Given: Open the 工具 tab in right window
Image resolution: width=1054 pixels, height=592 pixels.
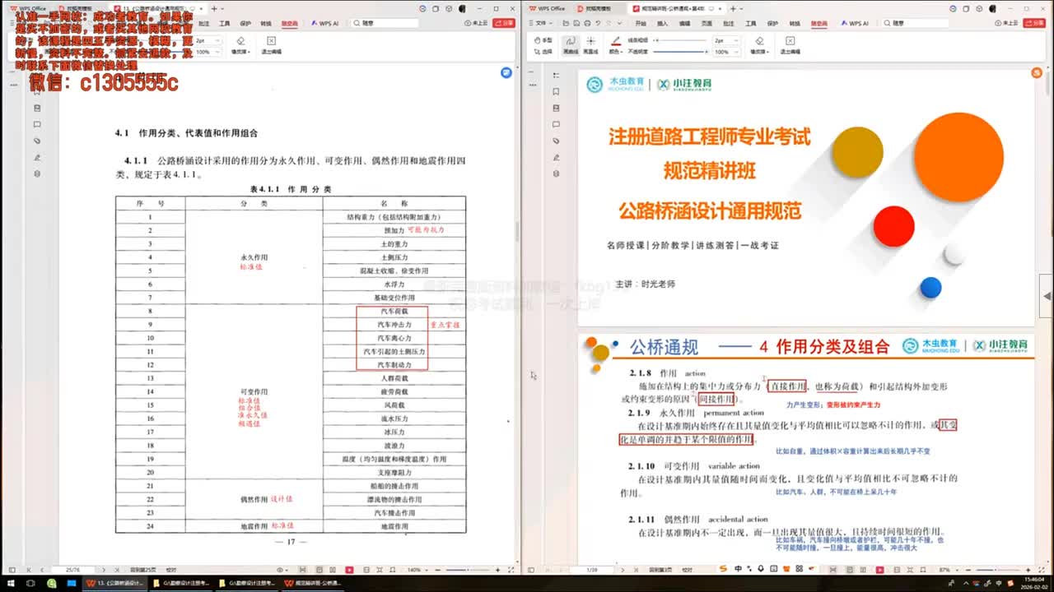Looking at the screenshot, I should coord(750,24).
